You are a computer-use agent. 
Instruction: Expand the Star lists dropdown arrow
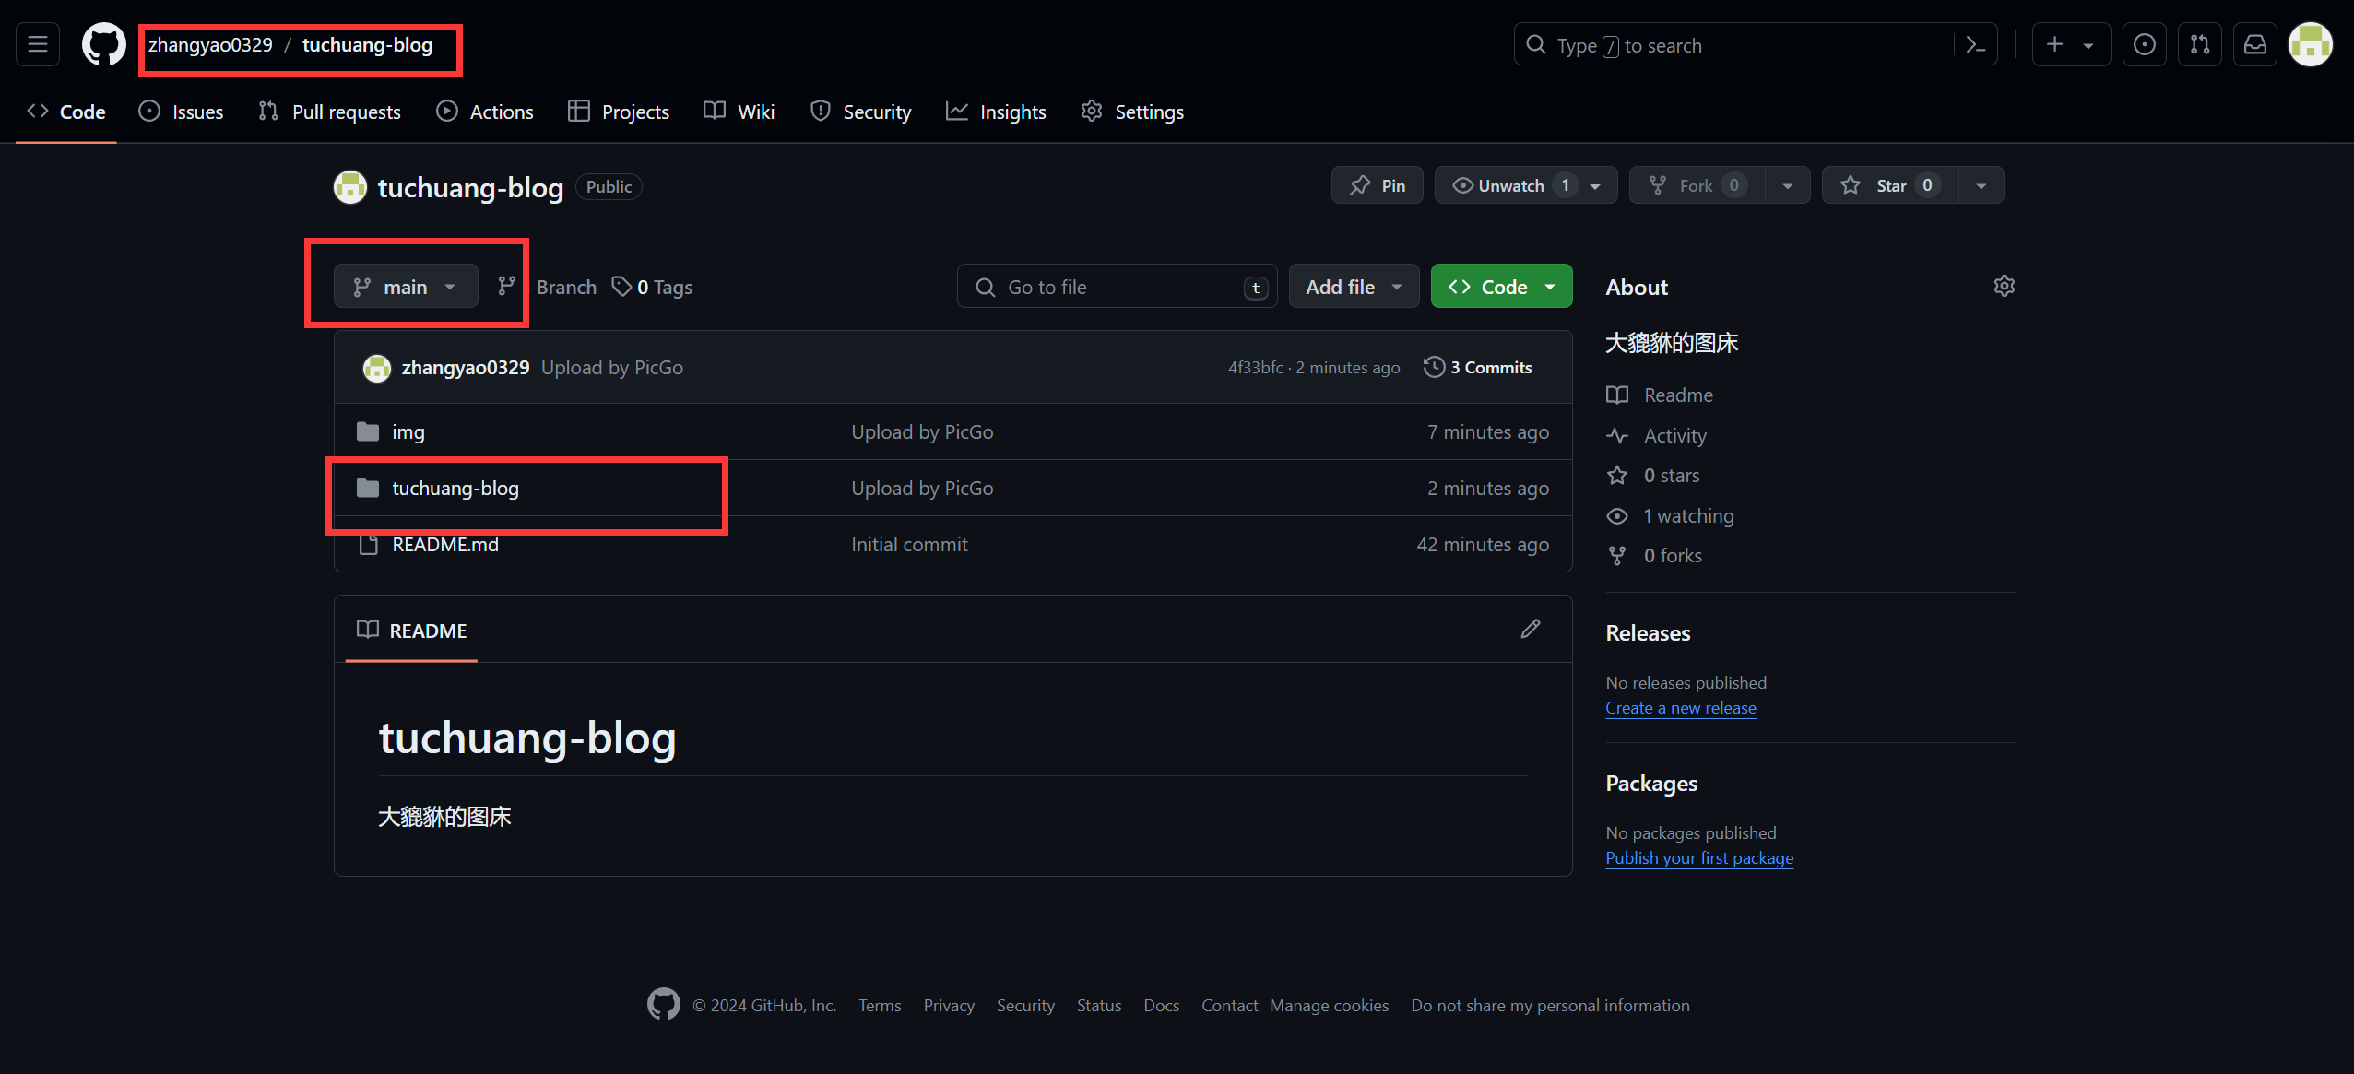[x=1981, y=185]
